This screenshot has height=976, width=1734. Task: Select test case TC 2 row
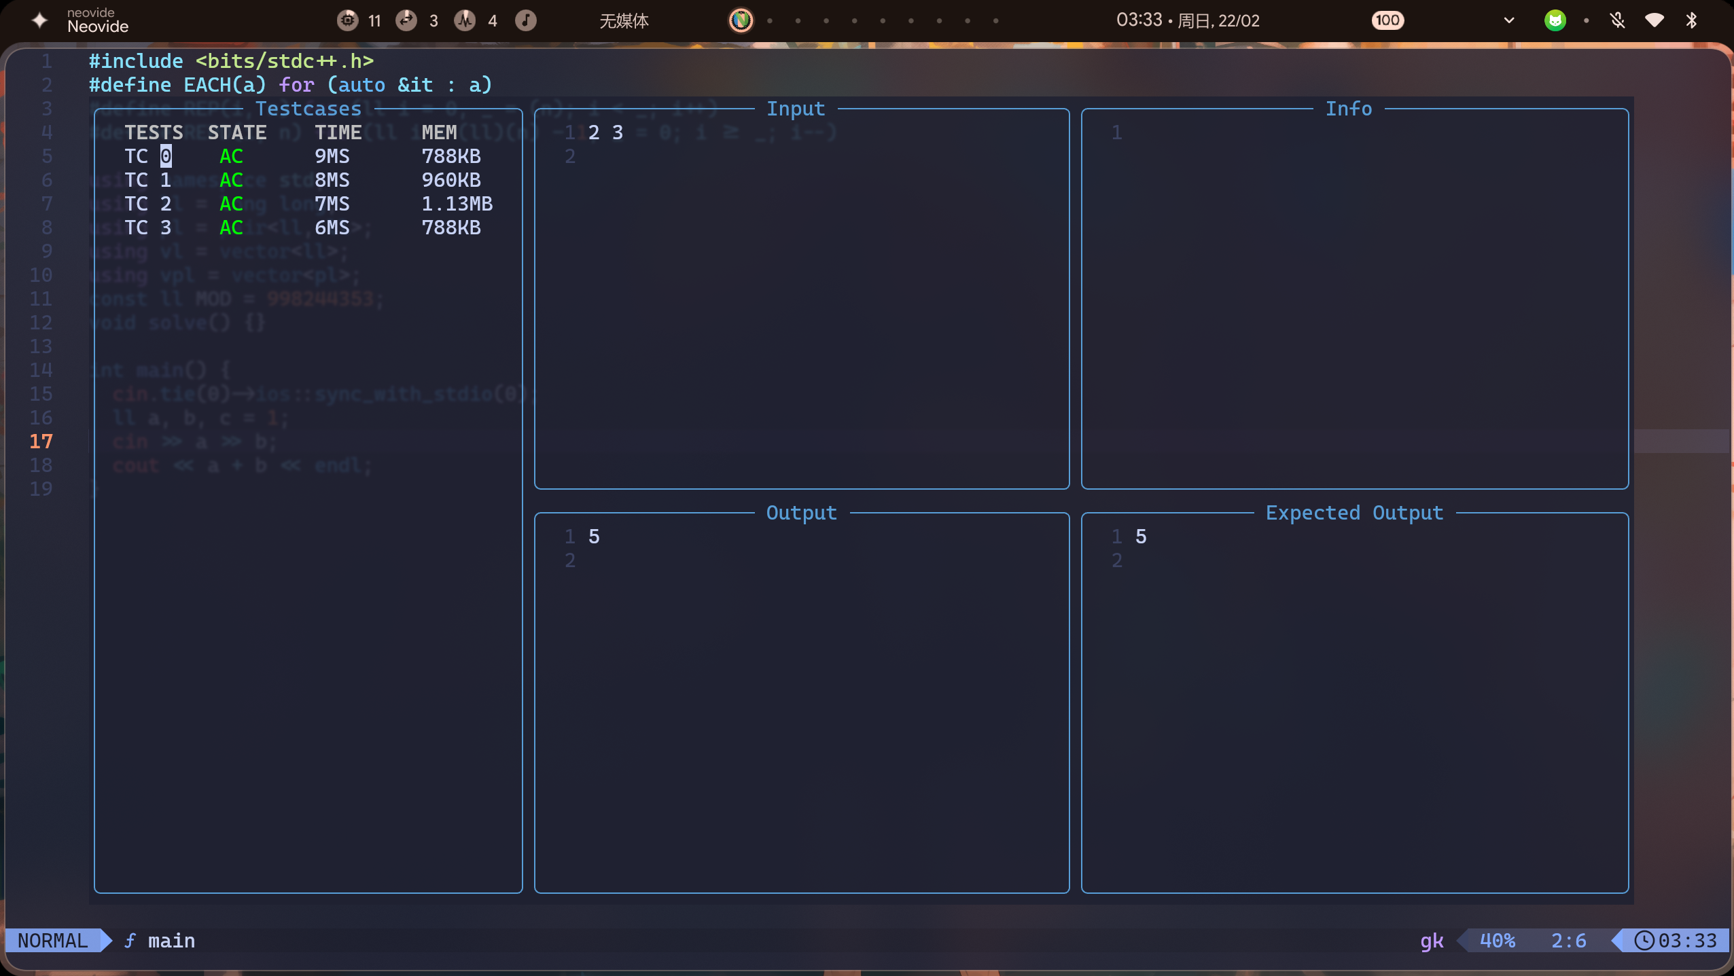(x=308, y=204)
